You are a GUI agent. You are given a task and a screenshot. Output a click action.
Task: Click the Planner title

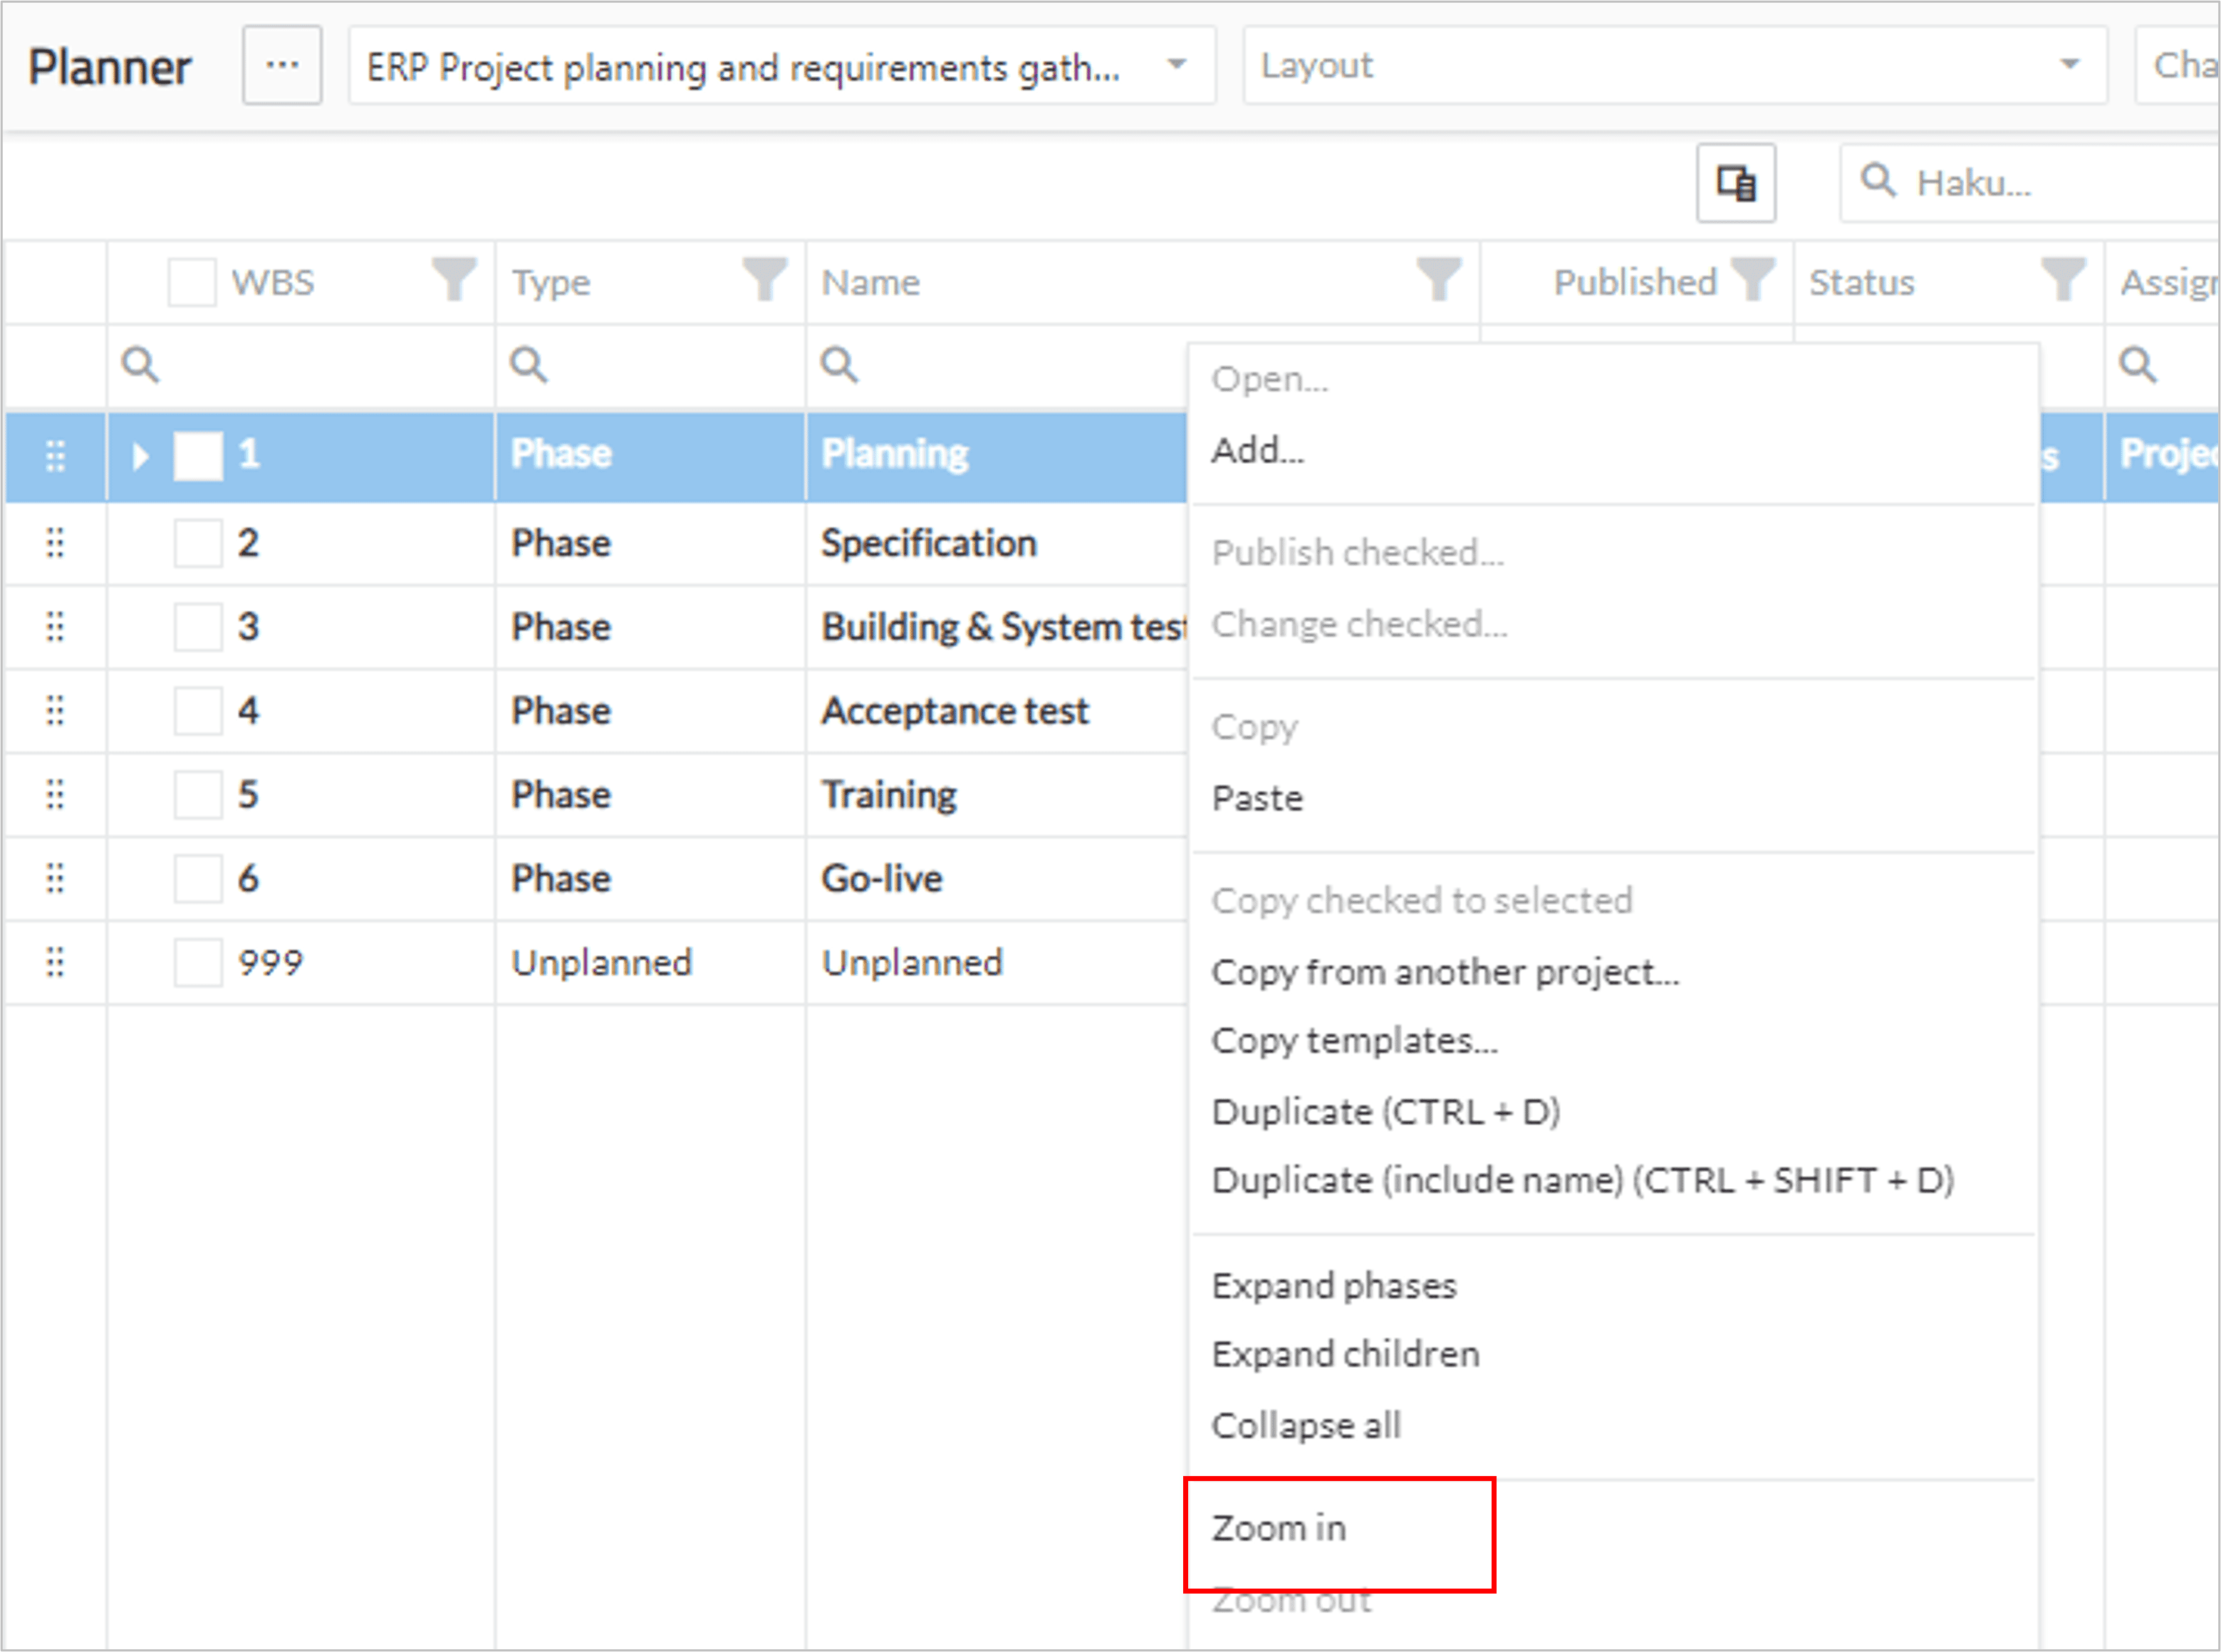point(109,67)
